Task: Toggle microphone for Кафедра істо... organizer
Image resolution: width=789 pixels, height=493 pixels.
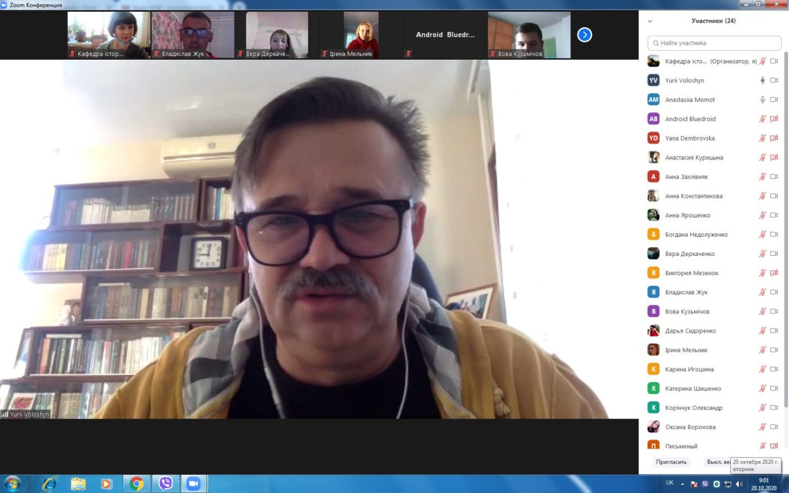Action: [x=763, y=61]
